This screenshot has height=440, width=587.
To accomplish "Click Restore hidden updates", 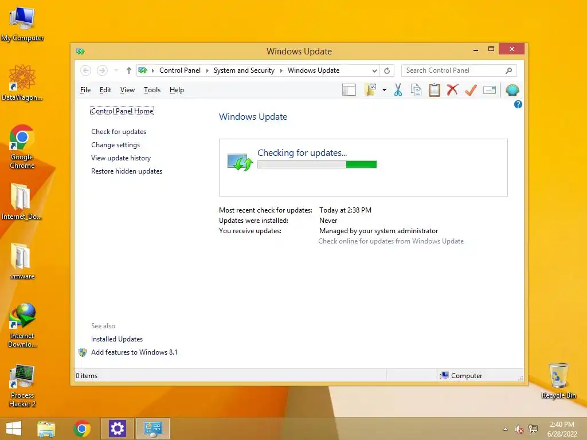I will [x=127, y=171].
